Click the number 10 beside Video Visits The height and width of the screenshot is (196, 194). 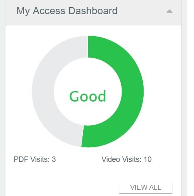(x=148, y=159)
